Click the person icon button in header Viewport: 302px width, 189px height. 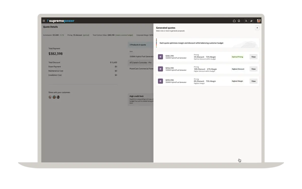pos(246,21)
